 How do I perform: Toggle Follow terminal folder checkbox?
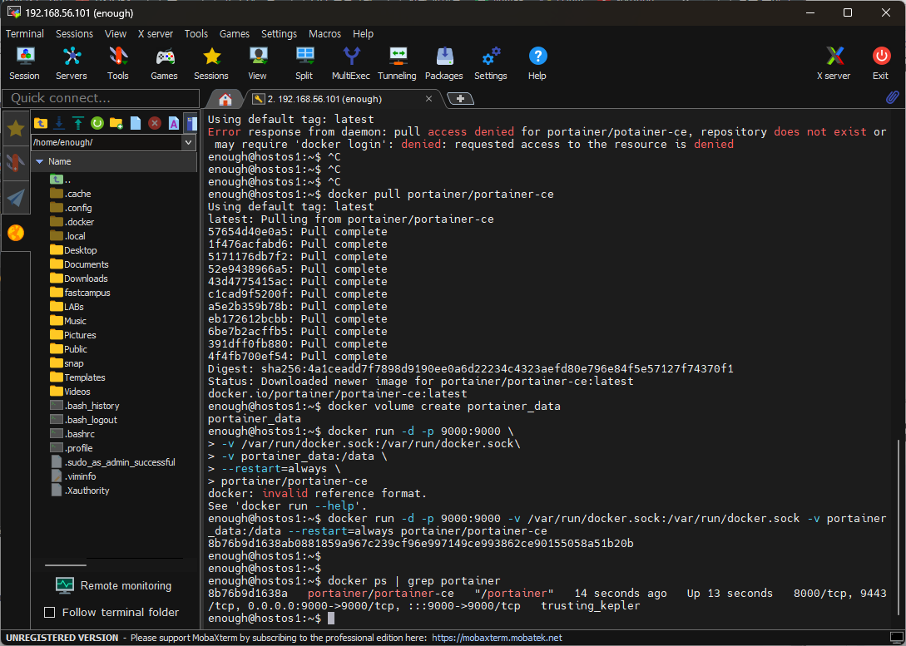pos(50,612)
